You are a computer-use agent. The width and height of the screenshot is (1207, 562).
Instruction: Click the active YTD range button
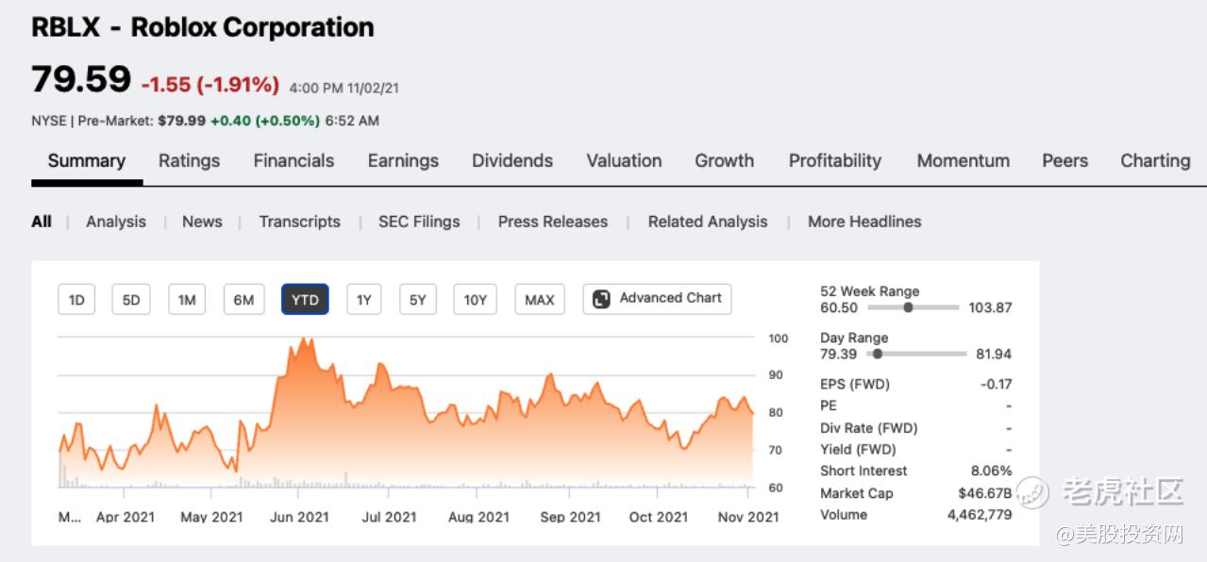pyautogui.click(x=305, y=300)
